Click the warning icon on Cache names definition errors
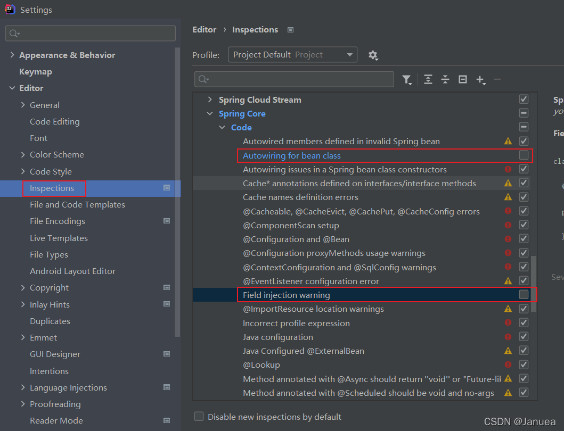 [x=508, y=197]
